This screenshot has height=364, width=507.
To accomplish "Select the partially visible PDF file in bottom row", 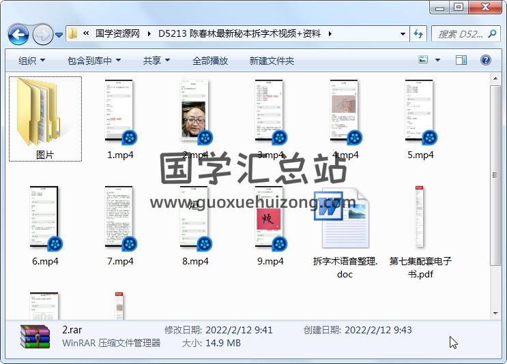I will tap(119, 305).
